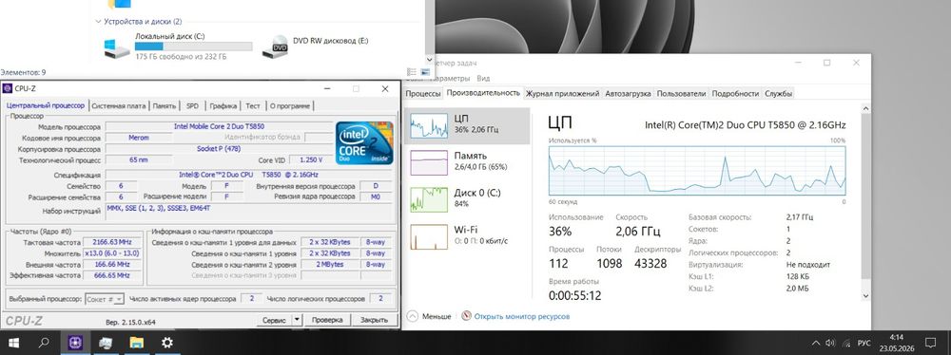
Task: Select the CPU-Z taskbar icon
Action: 75,343
